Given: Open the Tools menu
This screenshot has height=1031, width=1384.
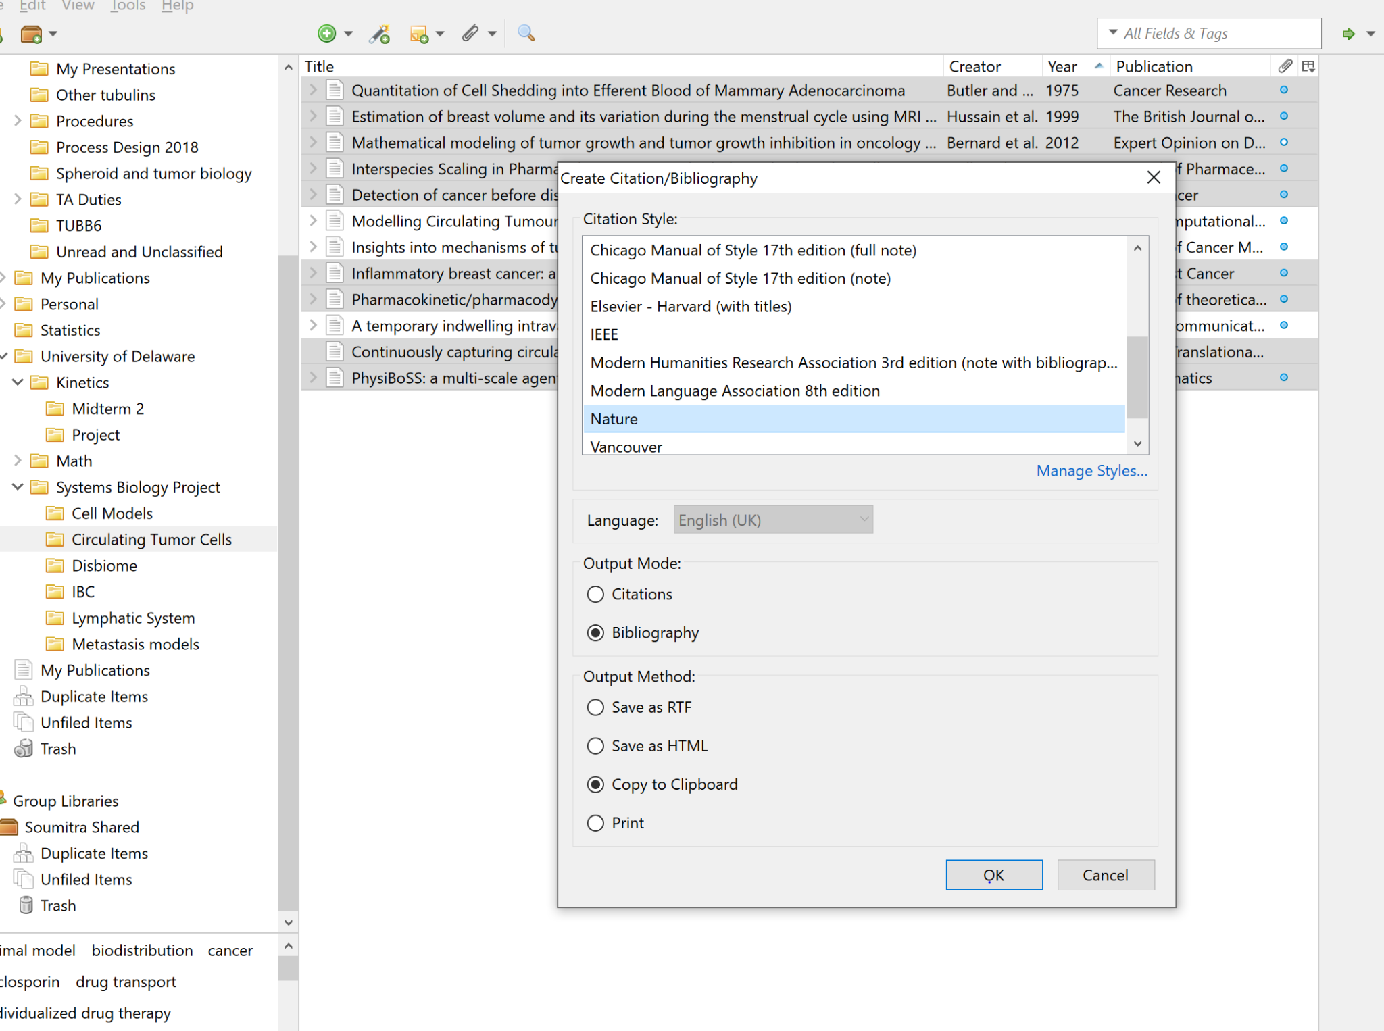Looking at the screenshot, I should tap(128, 6).
